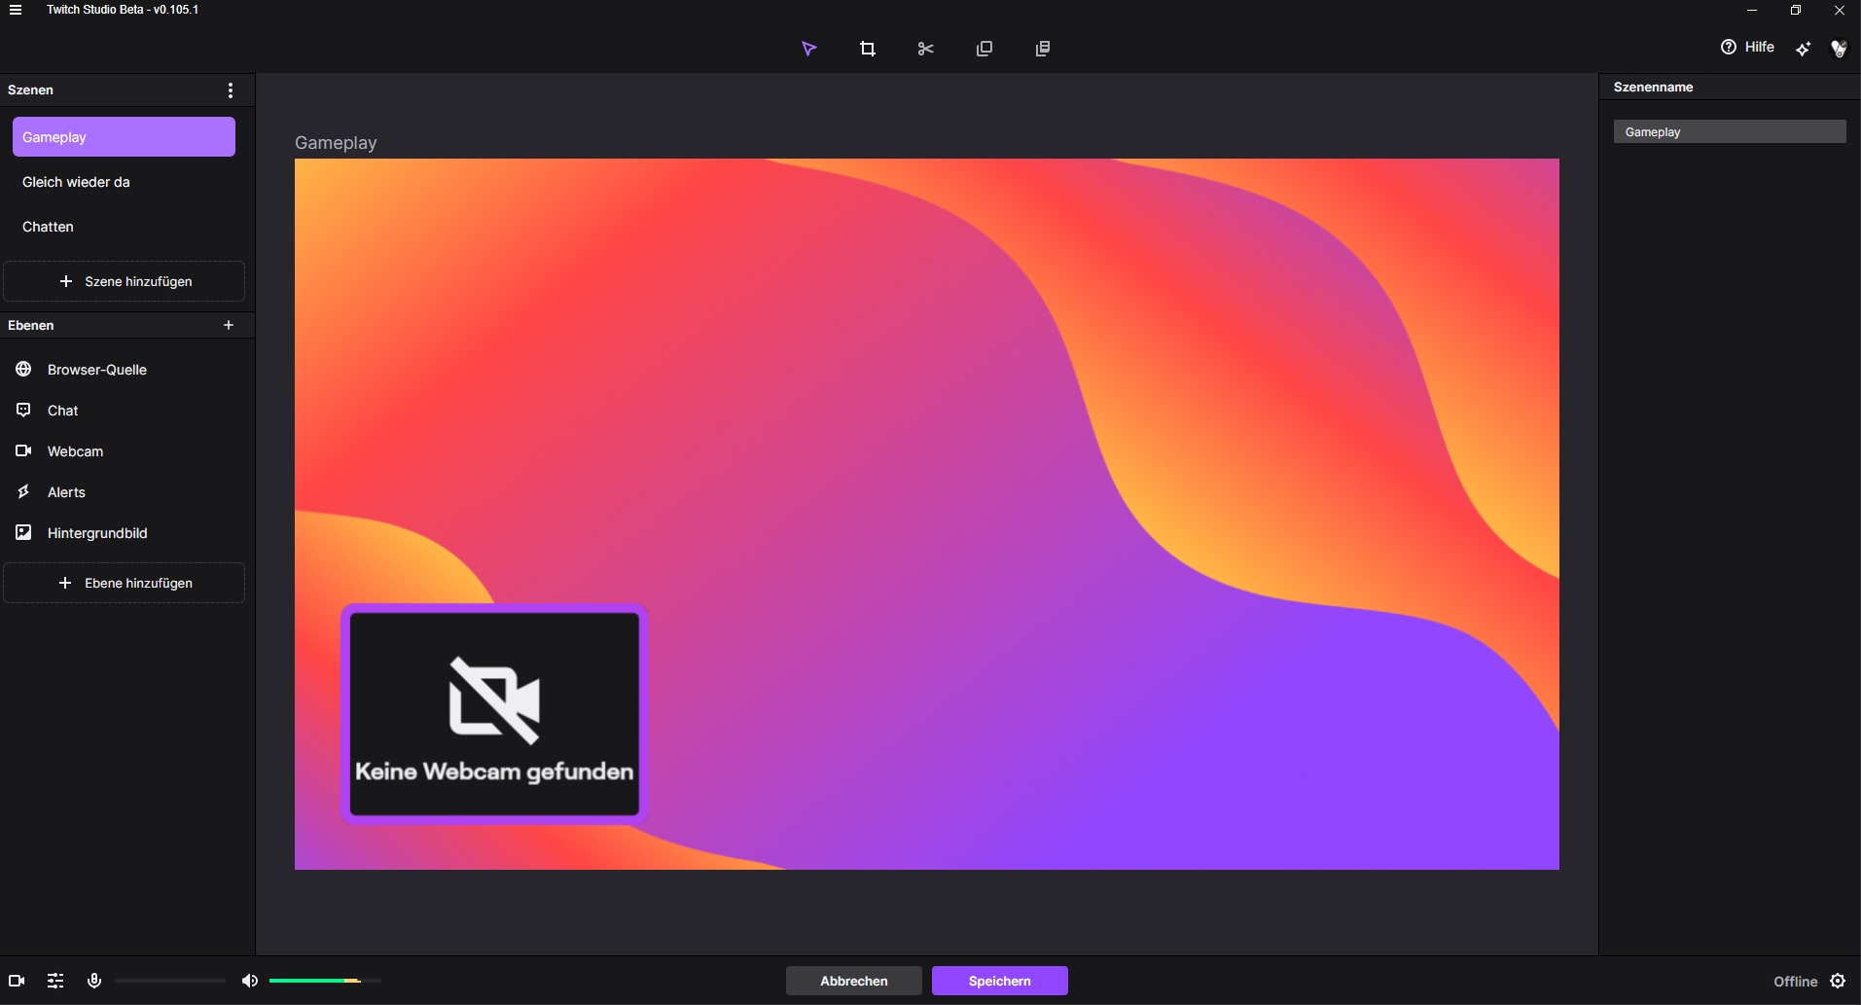Open the Hilfe menu
The image size is (1861, 1005).
tap(1748, 47)
